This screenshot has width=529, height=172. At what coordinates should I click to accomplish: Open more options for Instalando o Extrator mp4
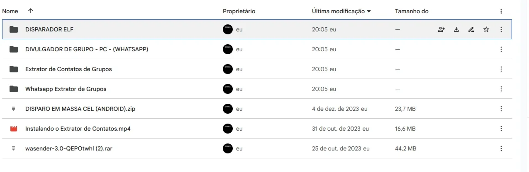(501, 129)
